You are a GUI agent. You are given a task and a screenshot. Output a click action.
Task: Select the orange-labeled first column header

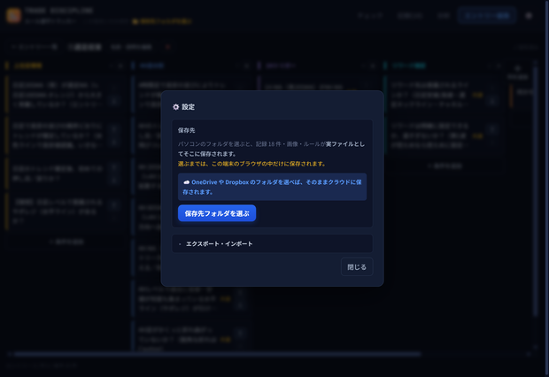(28, 65)
